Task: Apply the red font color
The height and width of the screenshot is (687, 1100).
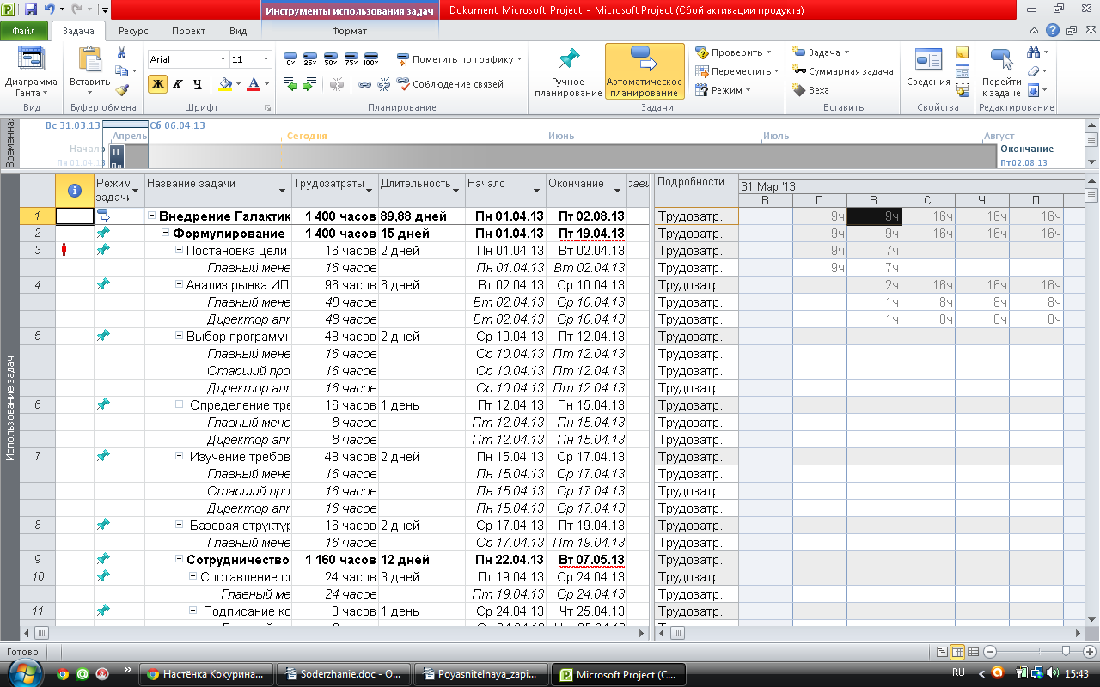Action: click(253, 83)
